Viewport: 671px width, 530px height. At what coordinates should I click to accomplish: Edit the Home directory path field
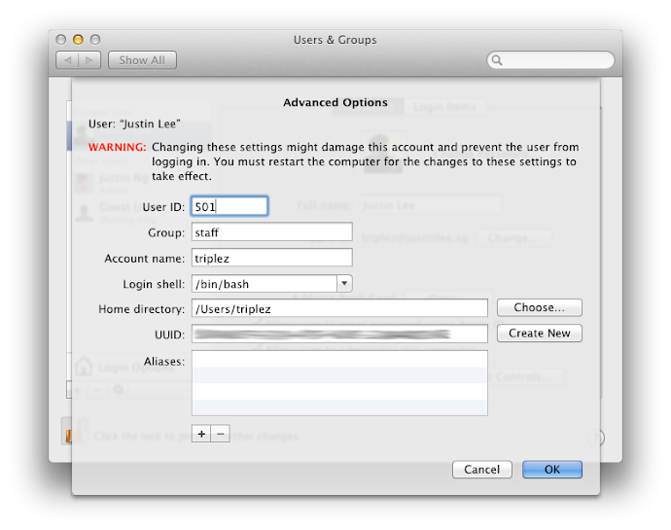point(339,308)
